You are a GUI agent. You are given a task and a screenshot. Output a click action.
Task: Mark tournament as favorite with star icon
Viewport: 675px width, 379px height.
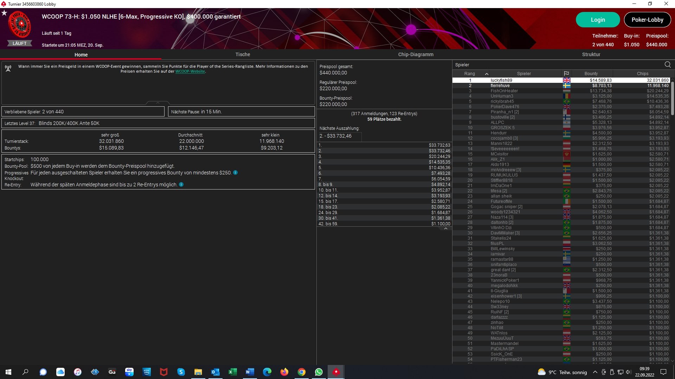pos(4,13)
